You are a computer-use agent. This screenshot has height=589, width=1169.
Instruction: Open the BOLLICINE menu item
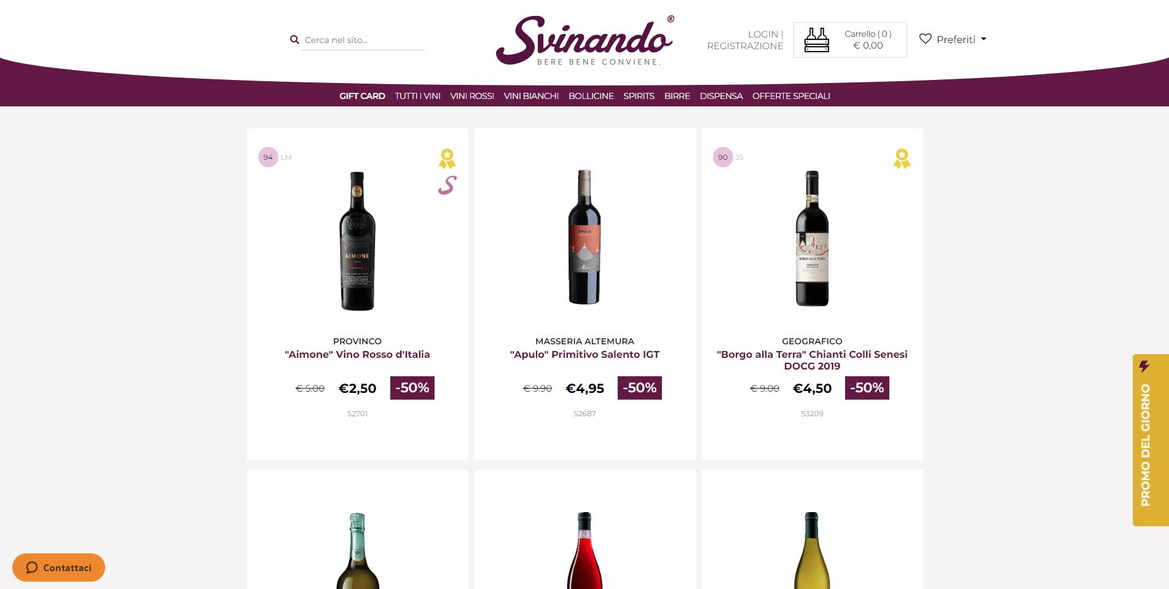(591, 96)
